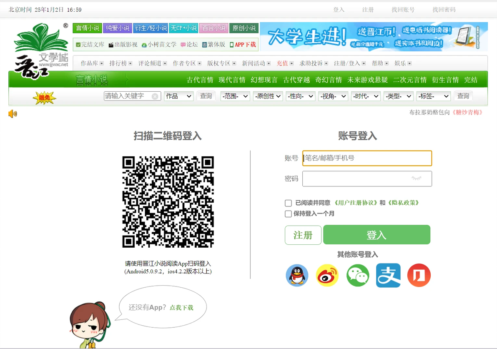Toggle the password visibility eye icon
The width and height of the screenshot is (497, 349).
[416, 178]
